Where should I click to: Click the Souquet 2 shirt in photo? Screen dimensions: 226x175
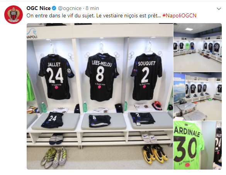(x=146, y=77)
